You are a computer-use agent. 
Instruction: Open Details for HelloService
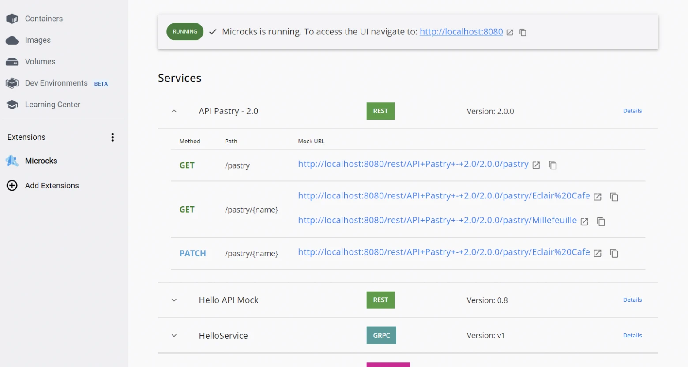(x=632, y=336)
